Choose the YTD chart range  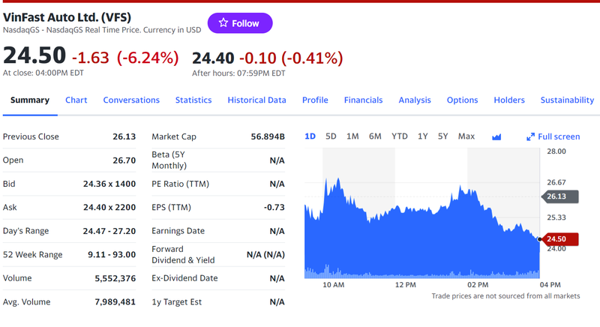(399, 136)
